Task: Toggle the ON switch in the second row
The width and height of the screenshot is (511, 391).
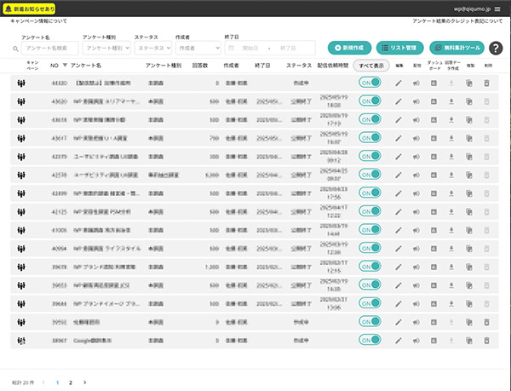Action: 370,102
